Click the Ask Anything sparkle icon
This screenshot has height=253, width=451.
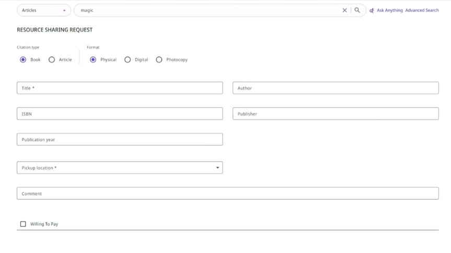point(372,10)
